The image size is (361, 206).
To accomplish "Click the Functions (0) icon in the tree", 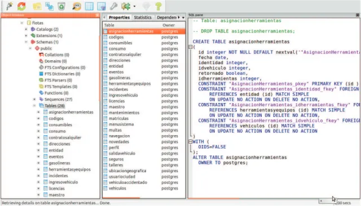I will (x=41, y=93).
